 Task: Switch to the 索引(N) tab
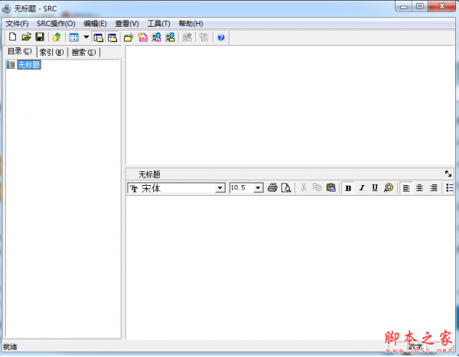51,53
